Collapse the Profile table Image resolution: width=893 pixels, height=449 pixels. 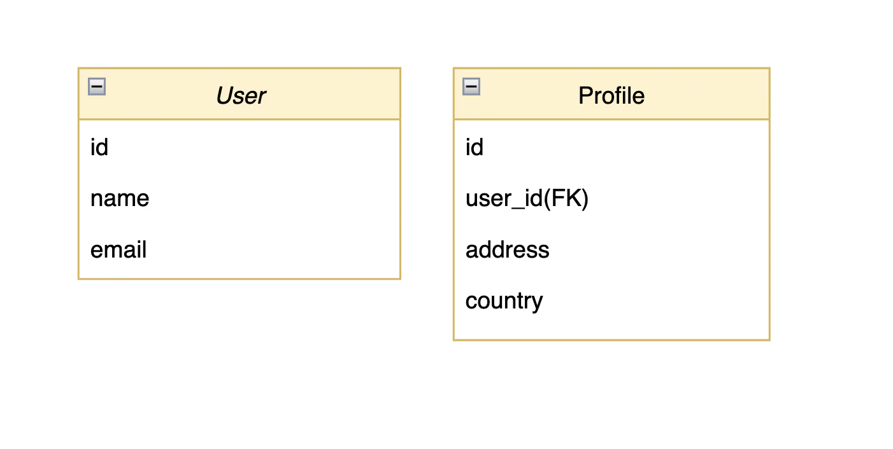click(x=471, y=86)
